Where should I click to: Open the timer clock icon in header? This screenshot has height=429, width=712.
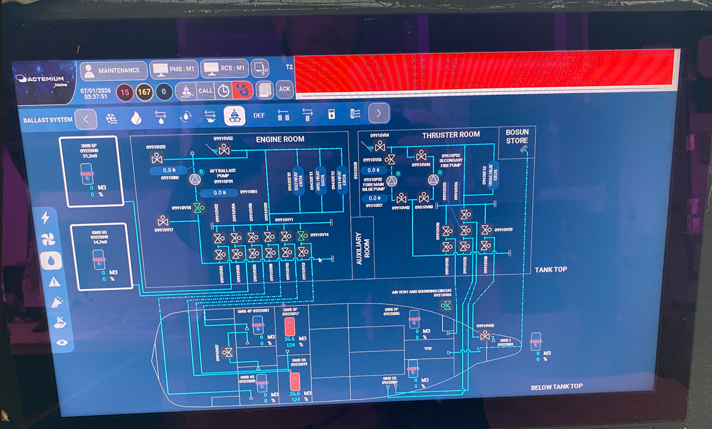(x=224, y=91)
